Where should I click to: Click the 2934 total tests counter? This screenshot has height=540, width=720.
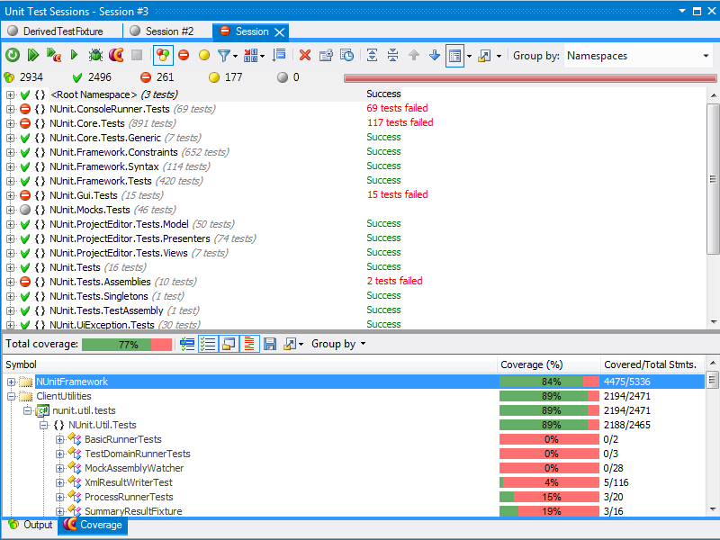pyautogui.click(x=23, y=77)
